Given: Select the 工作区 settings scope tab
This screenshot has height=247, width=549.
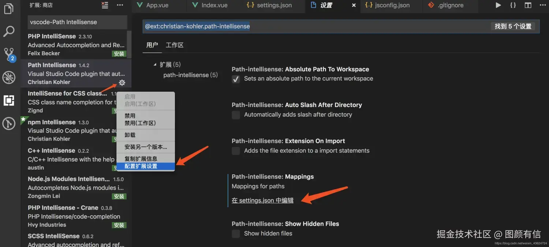Looking at the screenshot, I should click(x=175, y=45).
